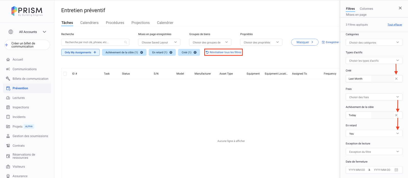
Task: Switch to the Colonnes tab
Action: click(366, 9)
